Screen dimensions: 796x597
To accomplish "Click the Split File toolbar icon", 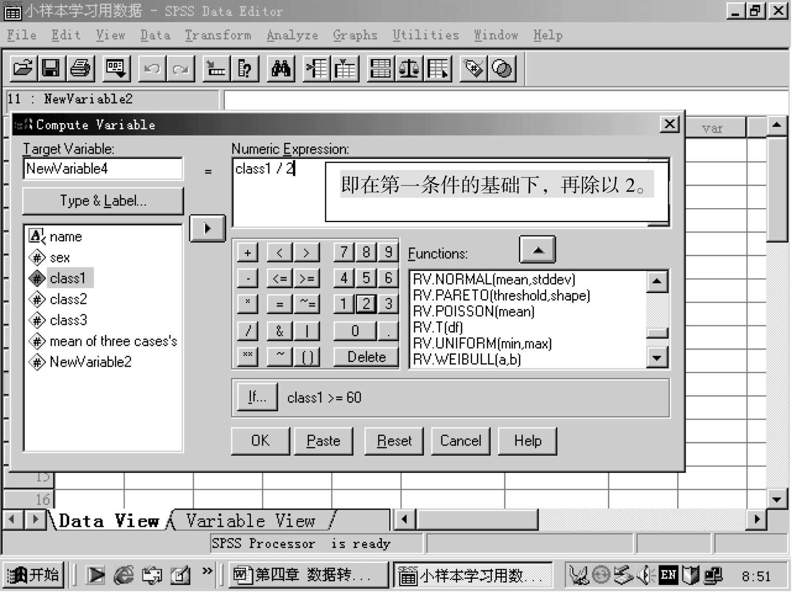I will [x=381, y=68].
